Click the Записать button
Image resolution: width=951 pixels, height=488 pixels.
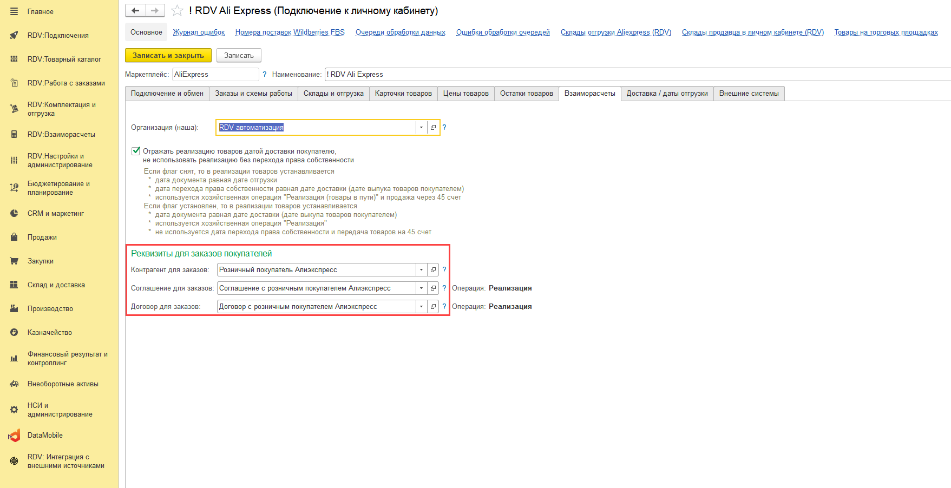239,55
